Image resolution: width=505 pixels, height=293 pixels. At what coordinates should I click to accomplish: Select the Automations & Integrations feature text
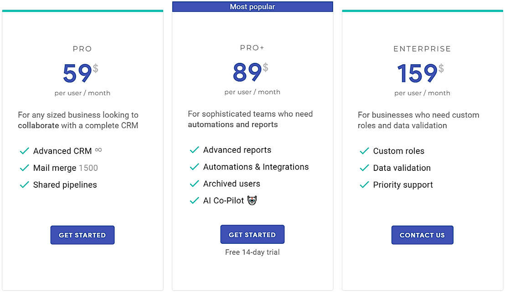(256, 167)
